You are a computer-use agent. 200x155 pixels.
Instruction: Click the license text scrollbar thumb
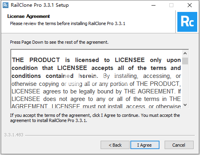point(185,61)
